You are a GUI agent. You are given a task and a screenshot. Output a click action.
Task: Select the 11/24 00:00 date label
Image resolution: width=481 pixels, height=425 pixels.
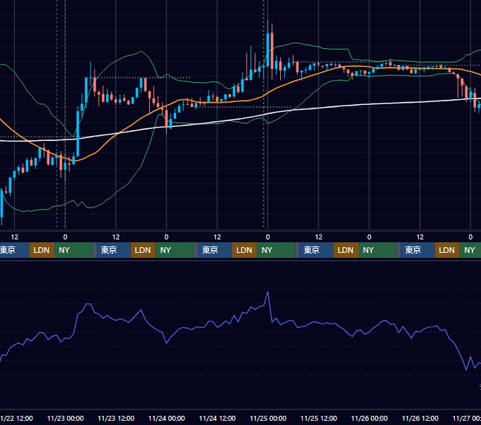pyautogui.click(x=166, y=418)
